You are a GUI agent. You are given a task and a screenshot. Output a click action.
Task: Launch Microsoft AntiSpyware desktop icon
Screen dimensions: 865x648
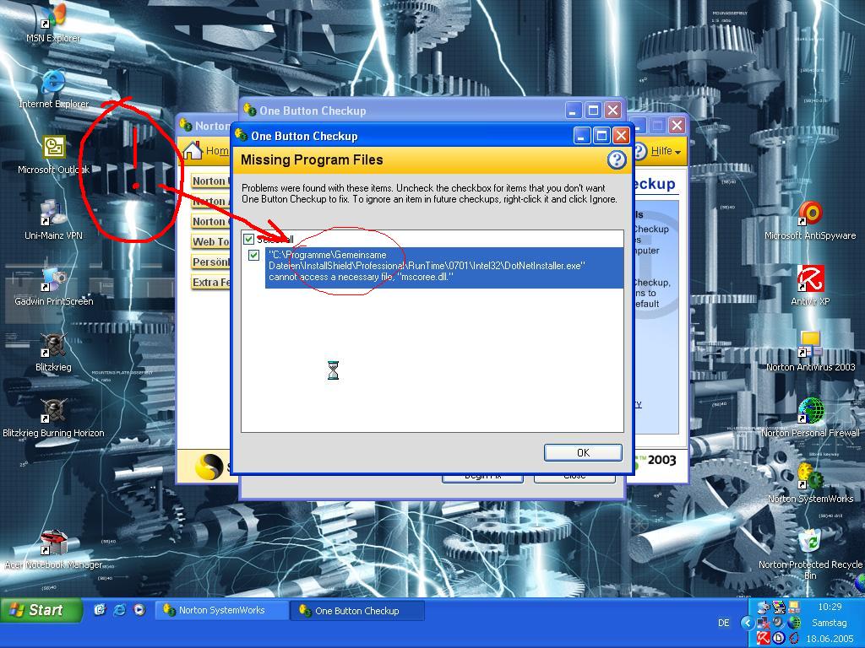[x=810, y=221]
